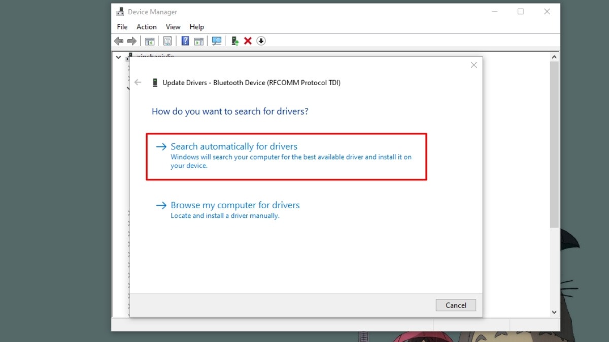The image size is (609, 342).
Task: Click the scrollbar down arrow in Device Manager
Action: point(554,312)
